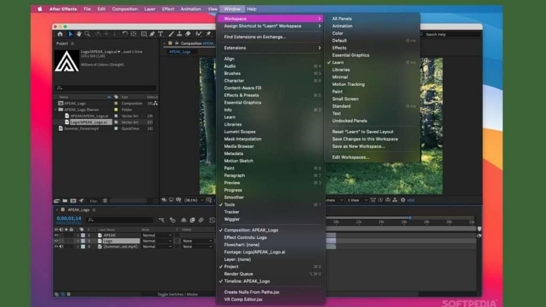The width and height of the screenshot is (546, 307).
Task: Click the Home icon in the toolbar
Action: [60, 35]
